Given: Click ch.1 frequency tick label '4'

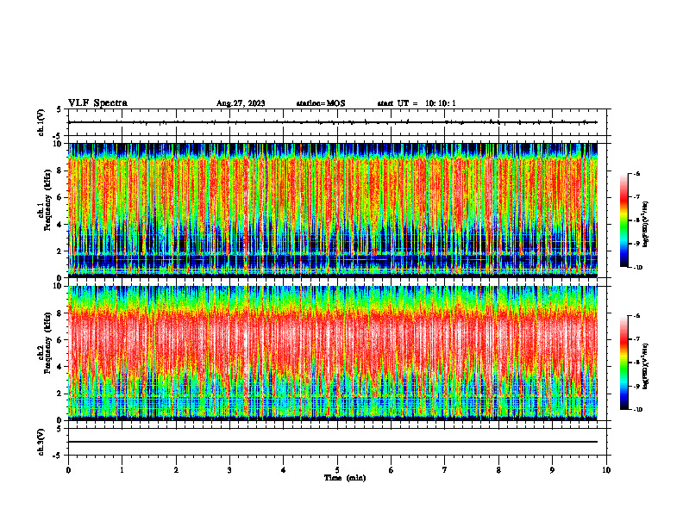Looking at the screenshot, I should coord(60,225).
